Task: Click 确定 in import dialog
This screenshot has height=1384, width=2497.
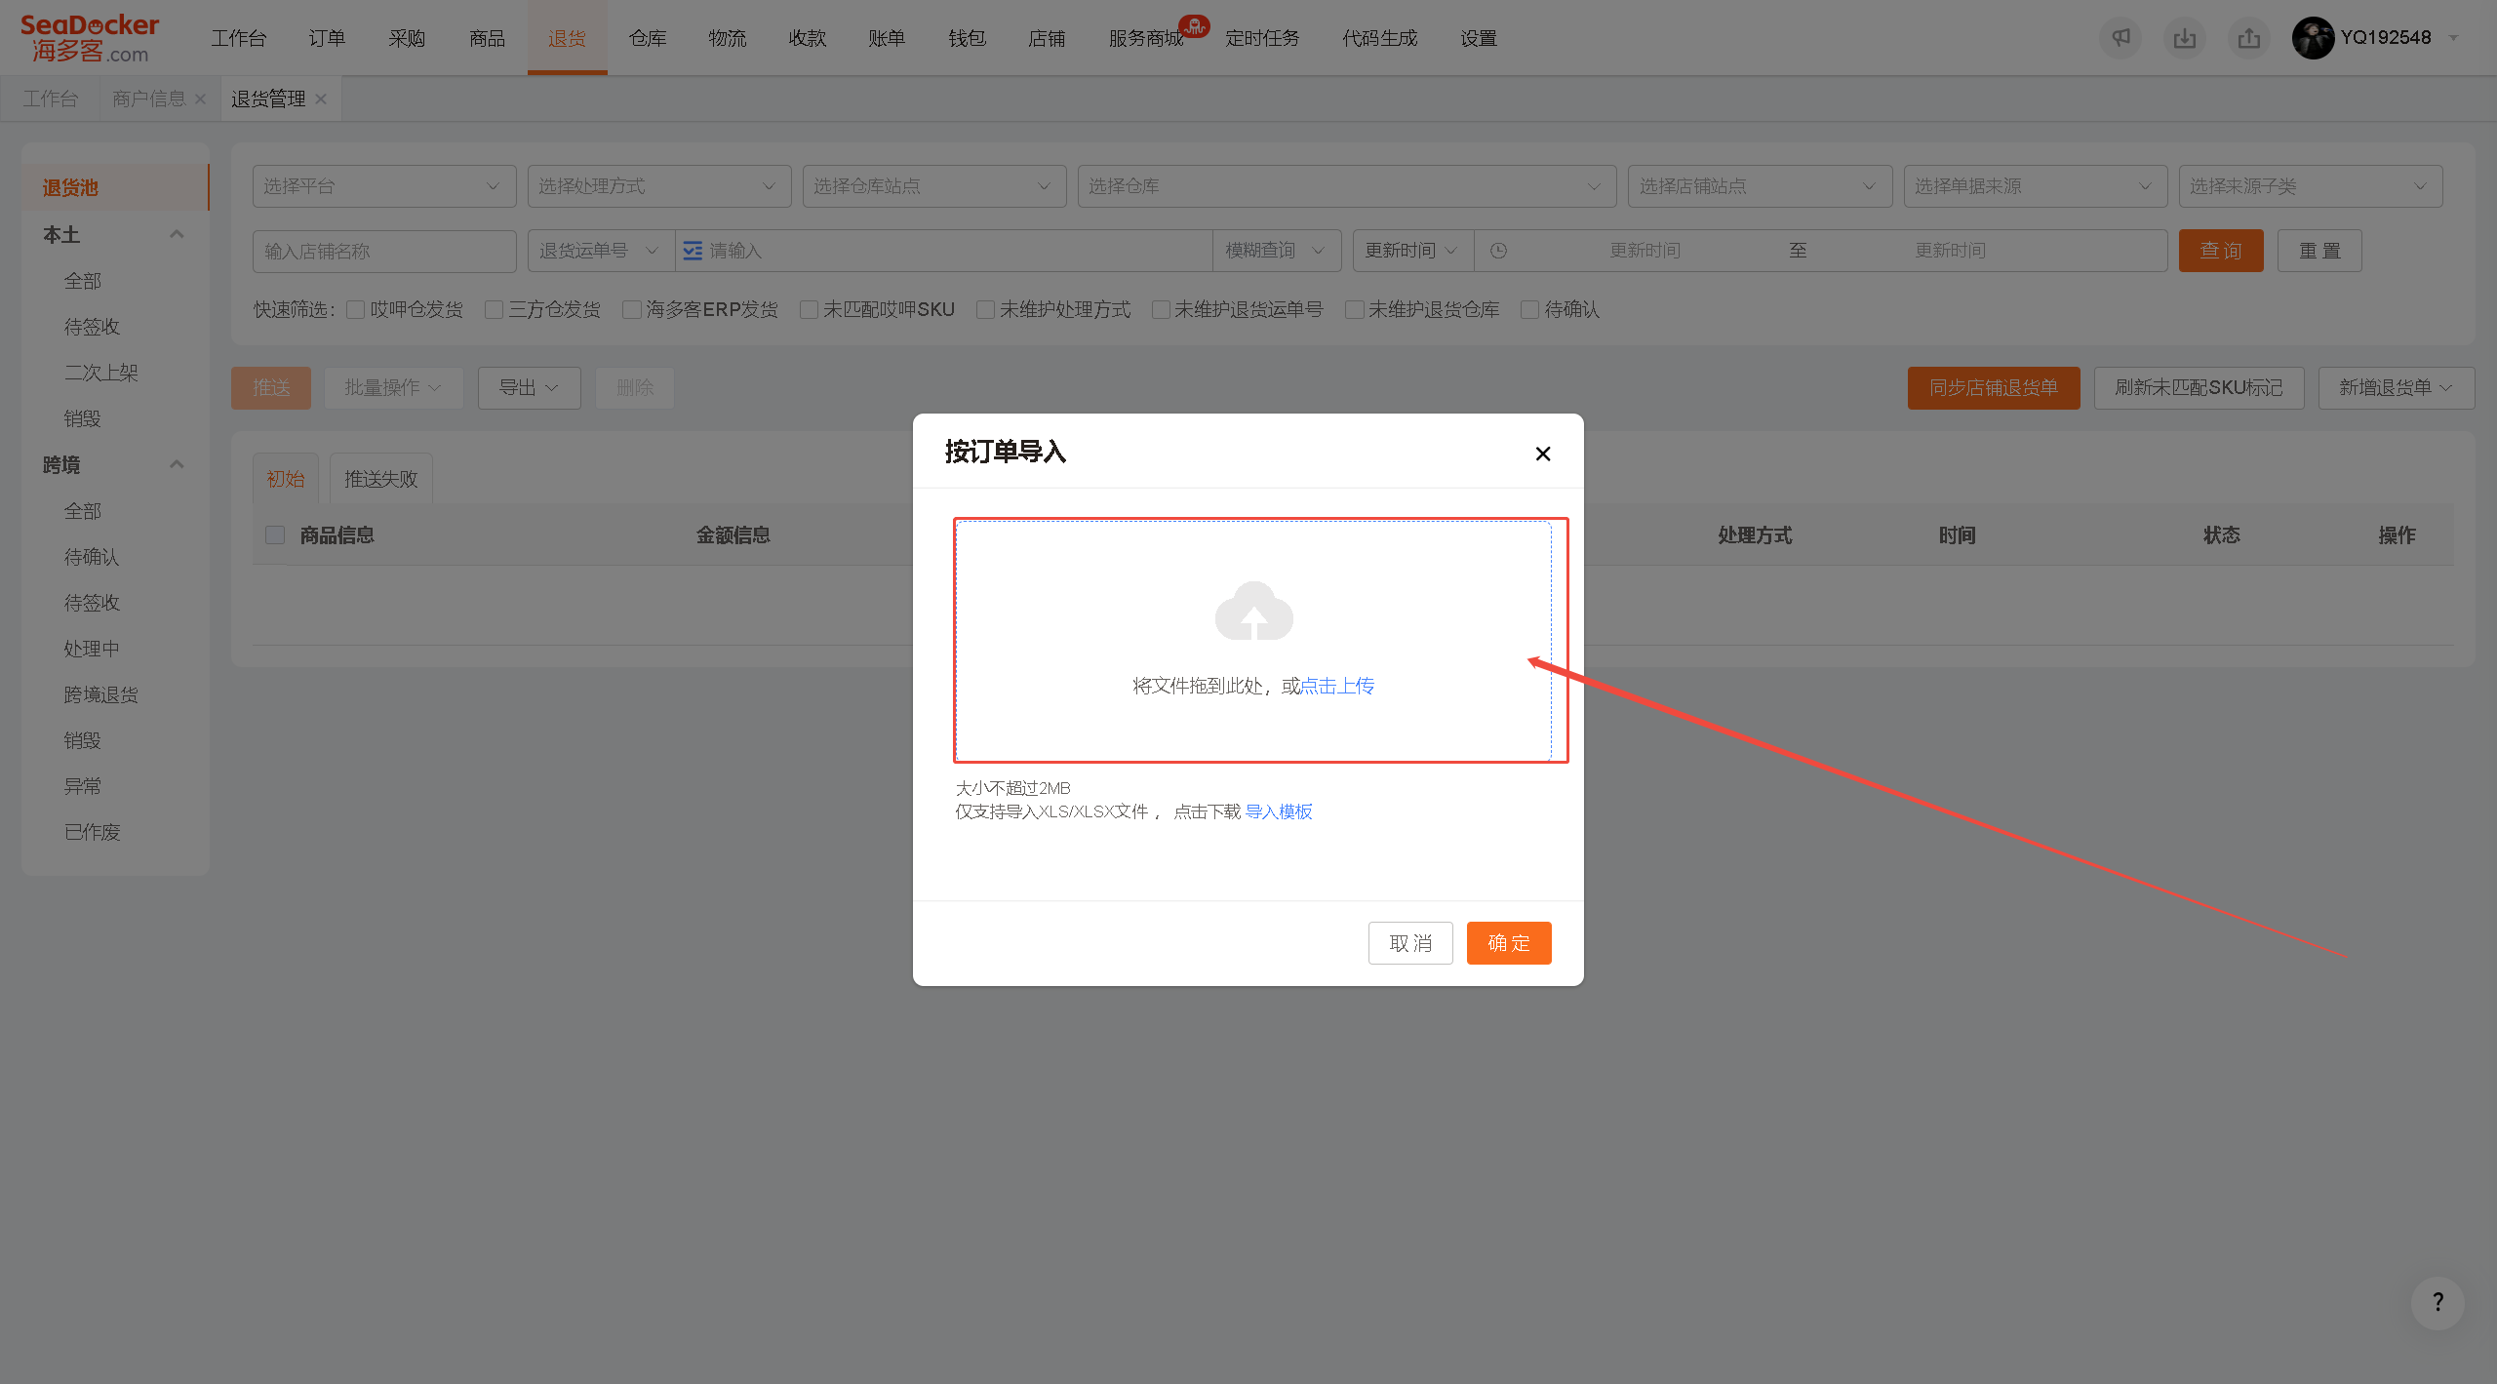Action: pyautogui.click(x=1509, y=943)
